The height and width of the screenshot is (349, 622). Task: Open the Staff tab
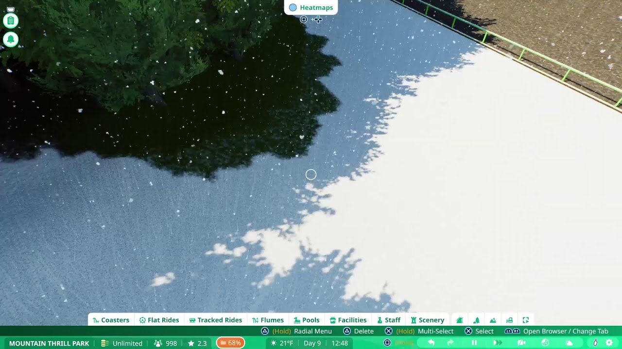389,320
